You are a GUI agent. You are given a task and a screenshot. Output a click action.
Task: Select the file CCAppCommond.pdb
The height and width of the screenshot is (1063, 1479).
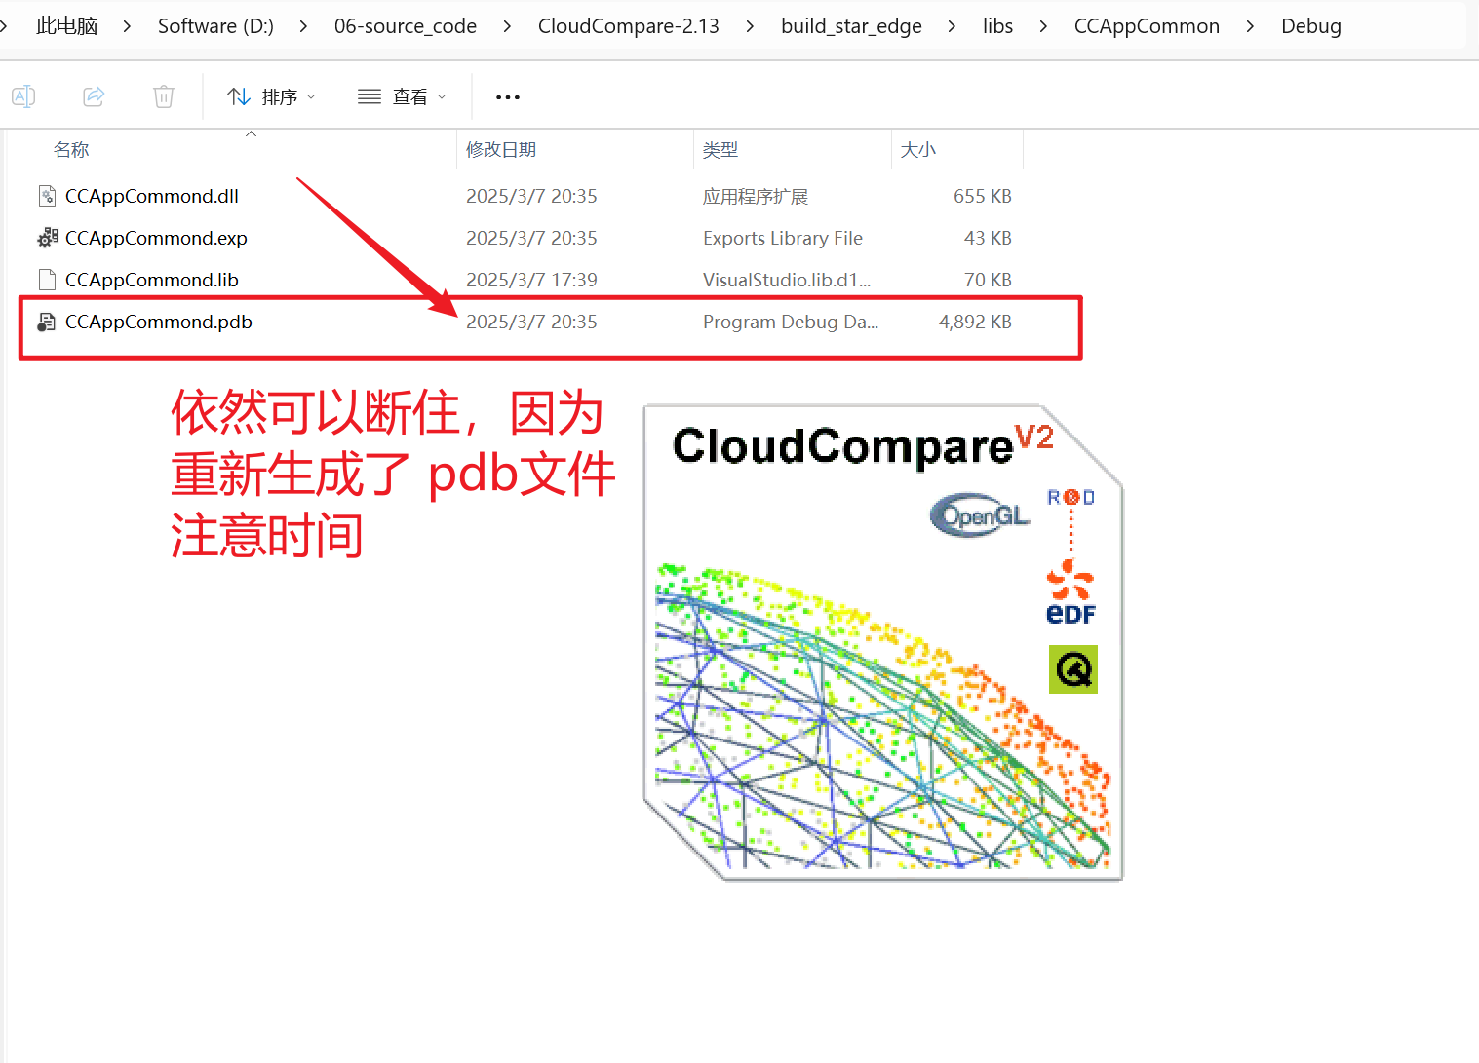click(159, 322)
